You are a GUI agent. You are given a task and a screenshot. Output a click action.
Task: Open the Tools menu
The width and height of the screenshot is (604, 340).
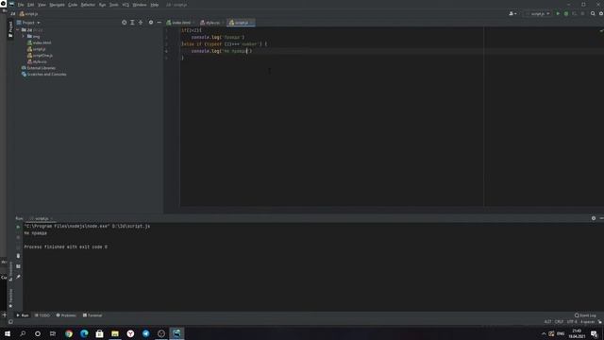coord(114,5)
